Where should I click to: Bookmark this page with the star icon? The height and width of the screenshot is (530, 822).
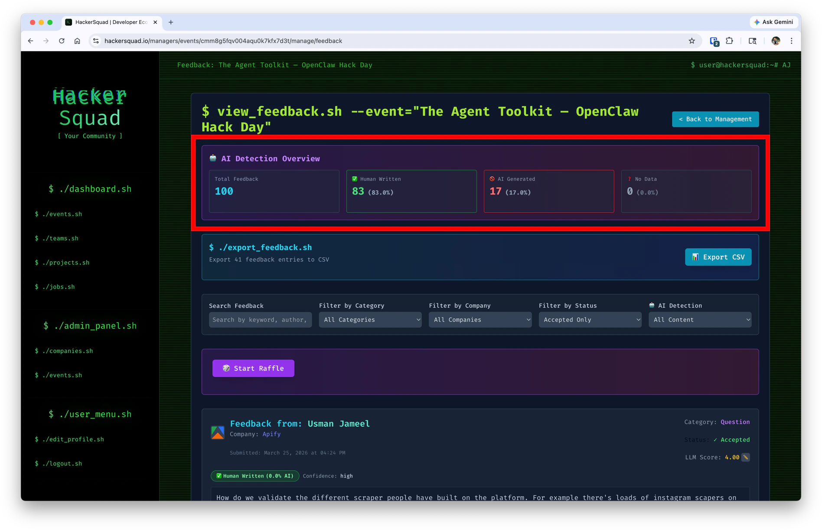click(692, 41)
